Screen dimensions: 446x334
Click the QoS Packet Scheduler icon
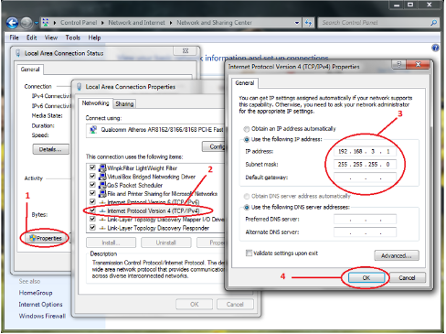(x=102, y=185)
